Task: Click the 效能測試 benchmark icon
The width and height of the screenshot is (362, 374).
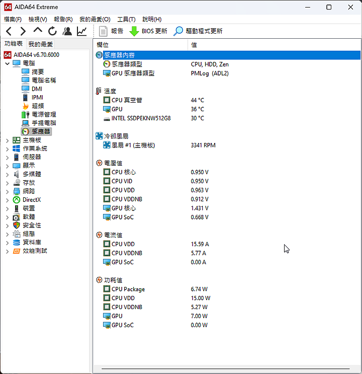Action: tap(17, 251)
